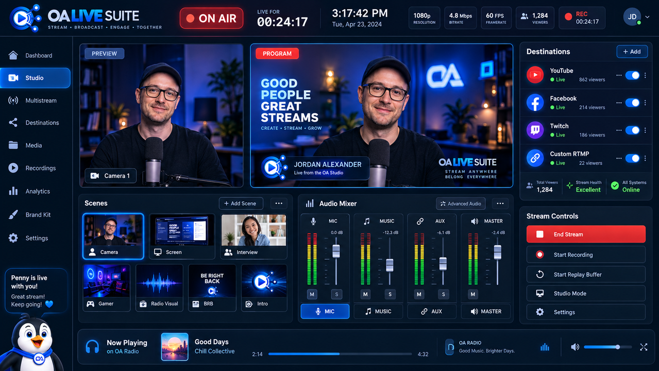Toggle the YouTube destination switch
The image size is (659, 371).
point(632,75)
